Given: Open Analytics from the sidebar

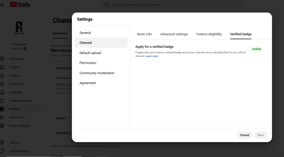Looking at the screenshot, I should [x=15, y=75].
